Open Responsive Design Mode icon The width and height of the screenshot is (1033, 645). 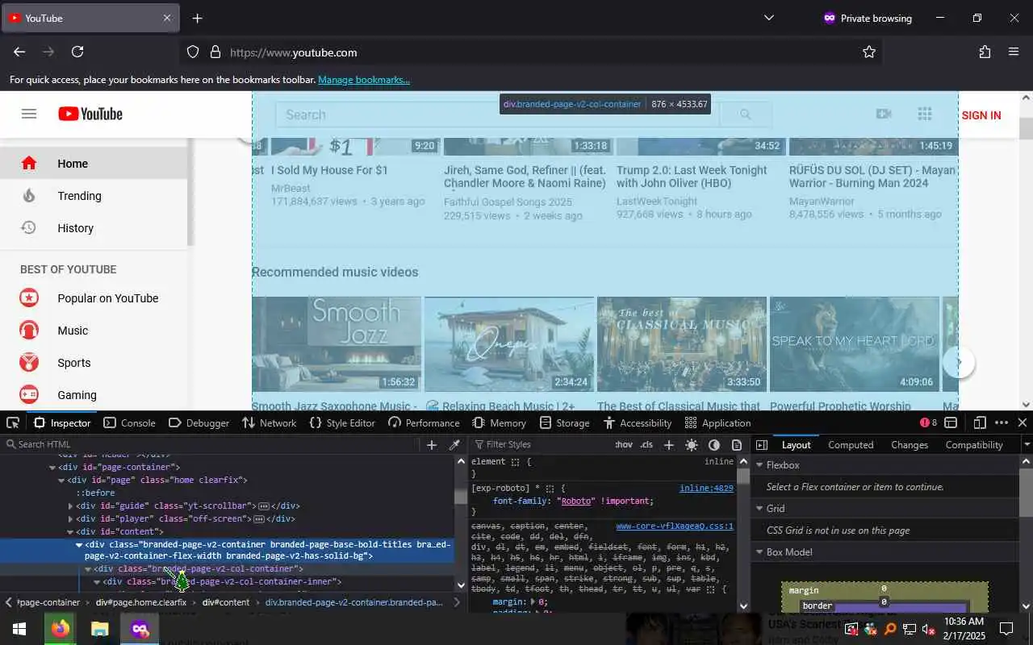point(980,422)
